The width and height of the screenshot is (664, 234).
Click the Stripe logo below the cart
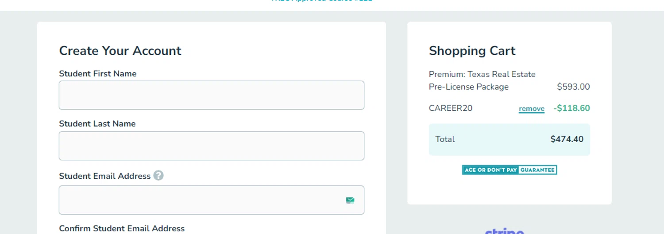pyautogui.click(x=505, y=231)
